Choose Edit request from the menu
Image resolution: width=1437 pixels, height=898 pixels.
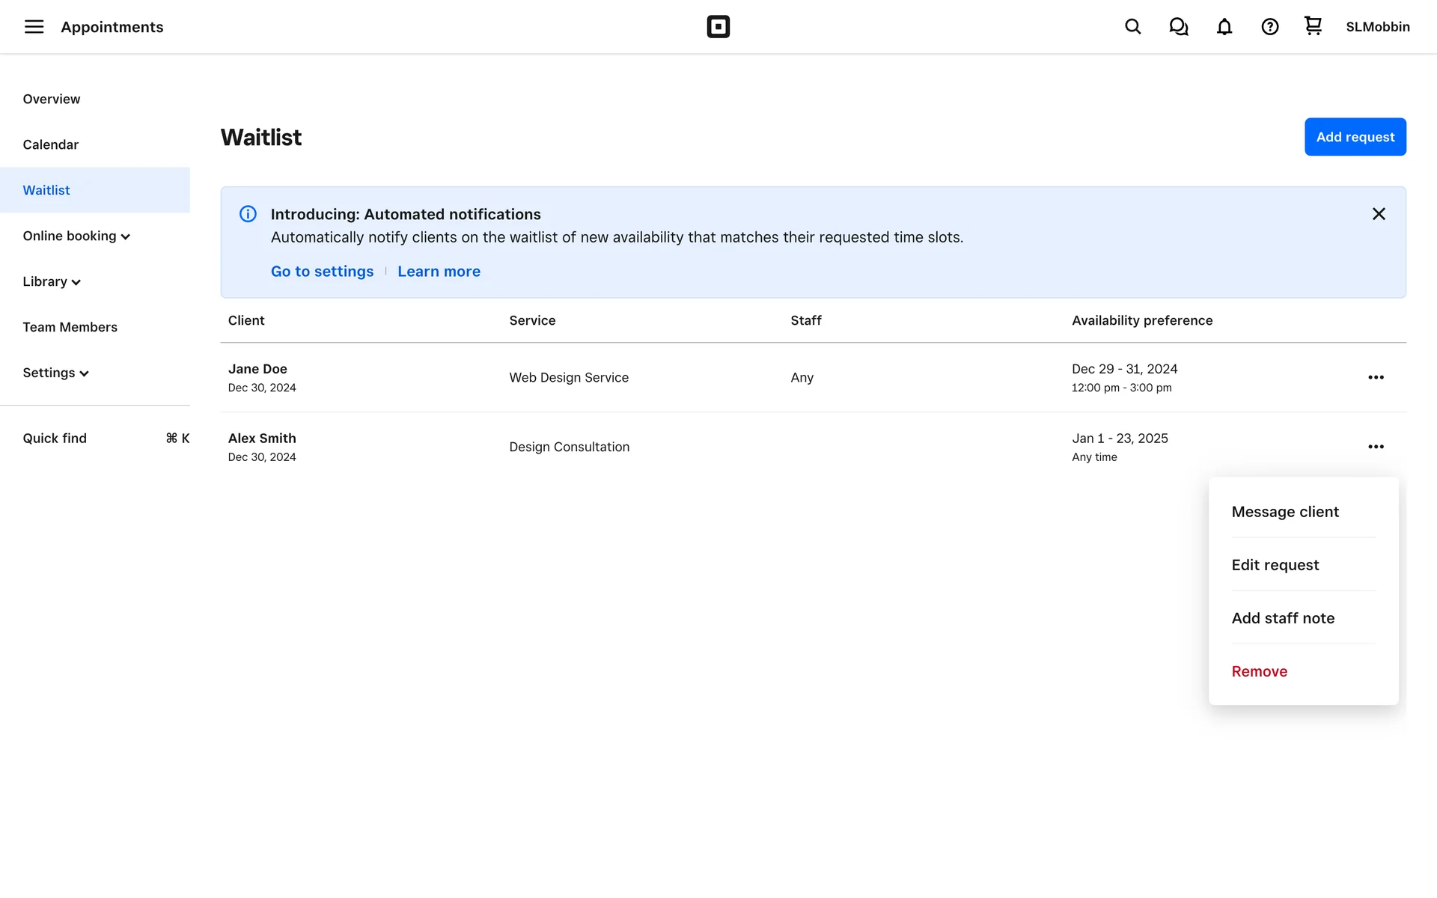coord(1275,565)
